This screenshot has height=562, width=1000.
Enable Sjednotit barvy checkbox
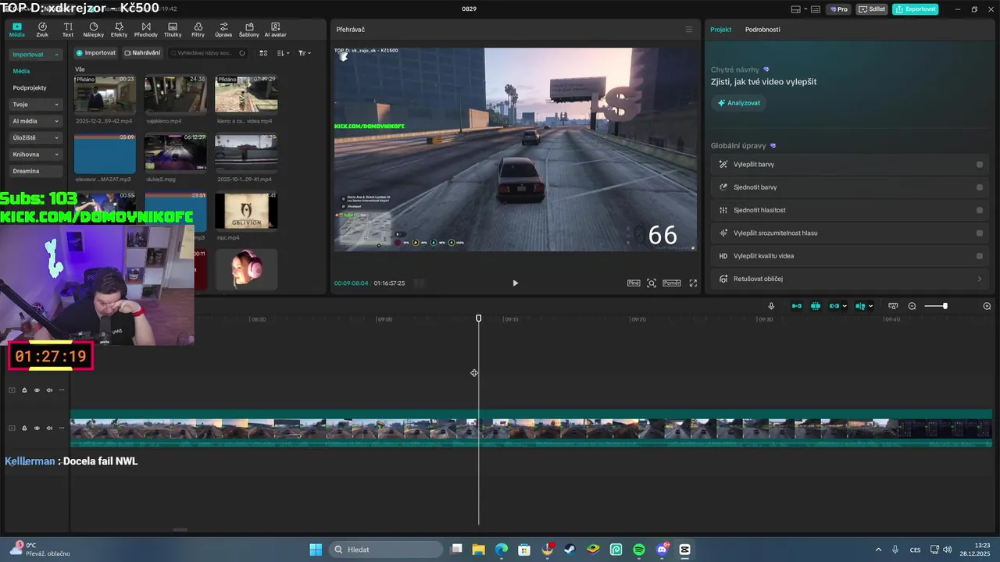tap(980, 187)
